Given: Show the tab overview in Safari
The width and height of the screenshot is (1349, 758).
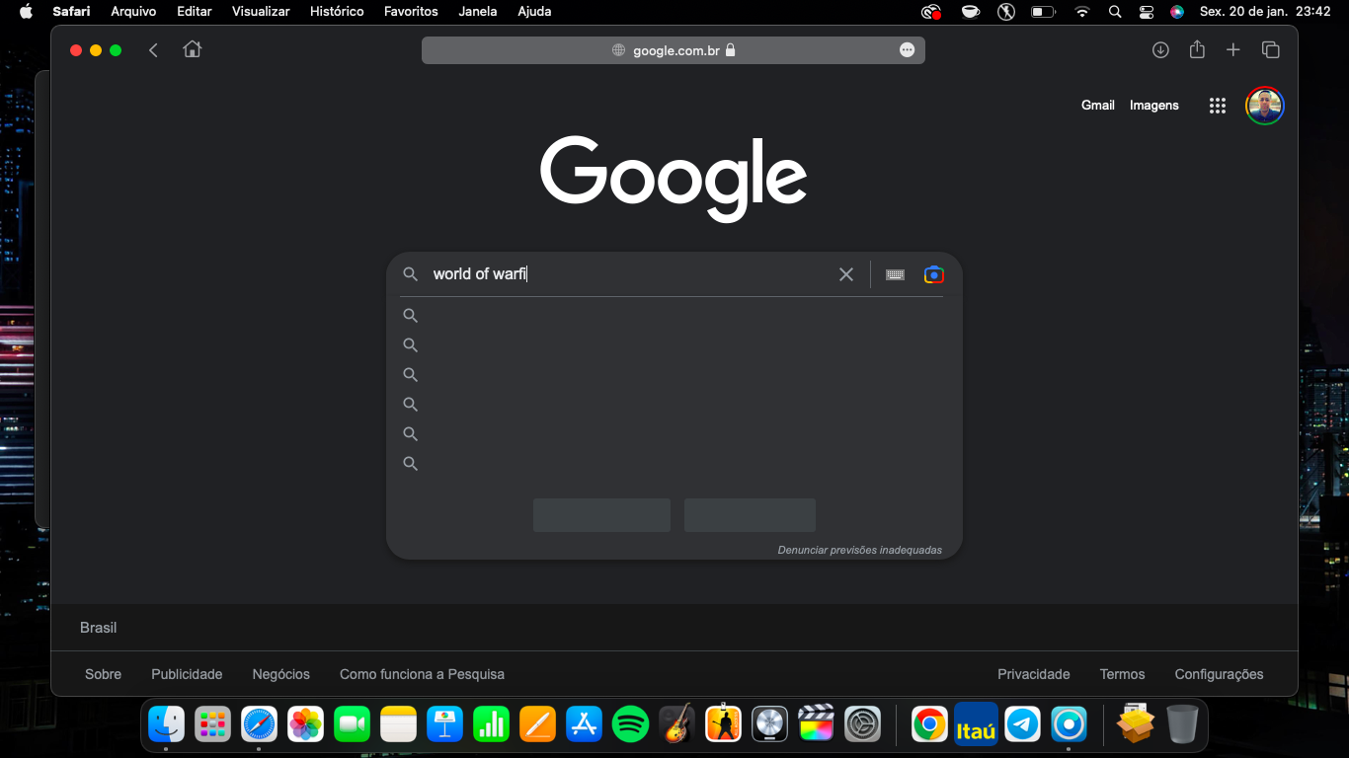Looking at the screenshot, I should pyautogui.click(x=1271, y=50).
